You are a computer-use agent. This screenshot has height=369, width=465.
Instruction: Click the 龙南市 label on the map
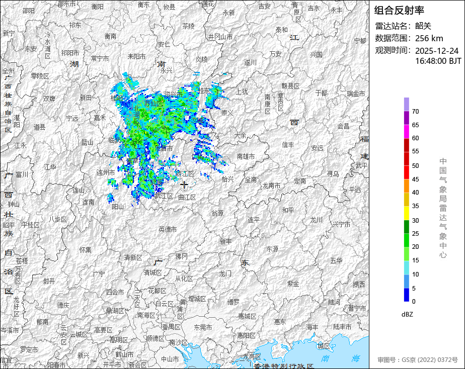(x=271, y=186)
